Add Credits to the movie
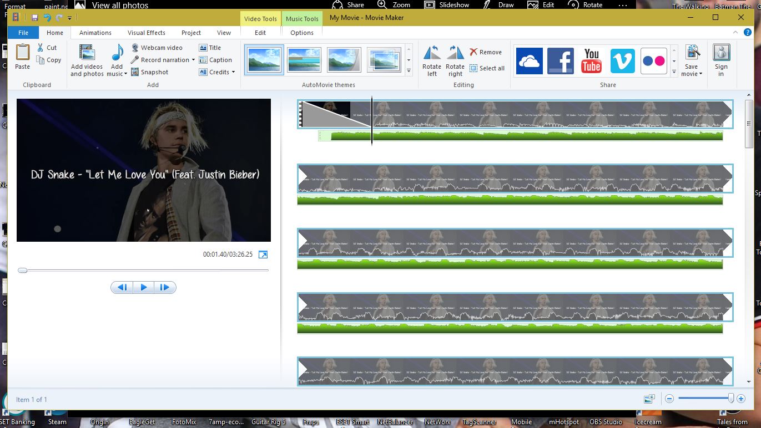The width and height of the screenshot is (761, 428). click(x=214, y=72)
